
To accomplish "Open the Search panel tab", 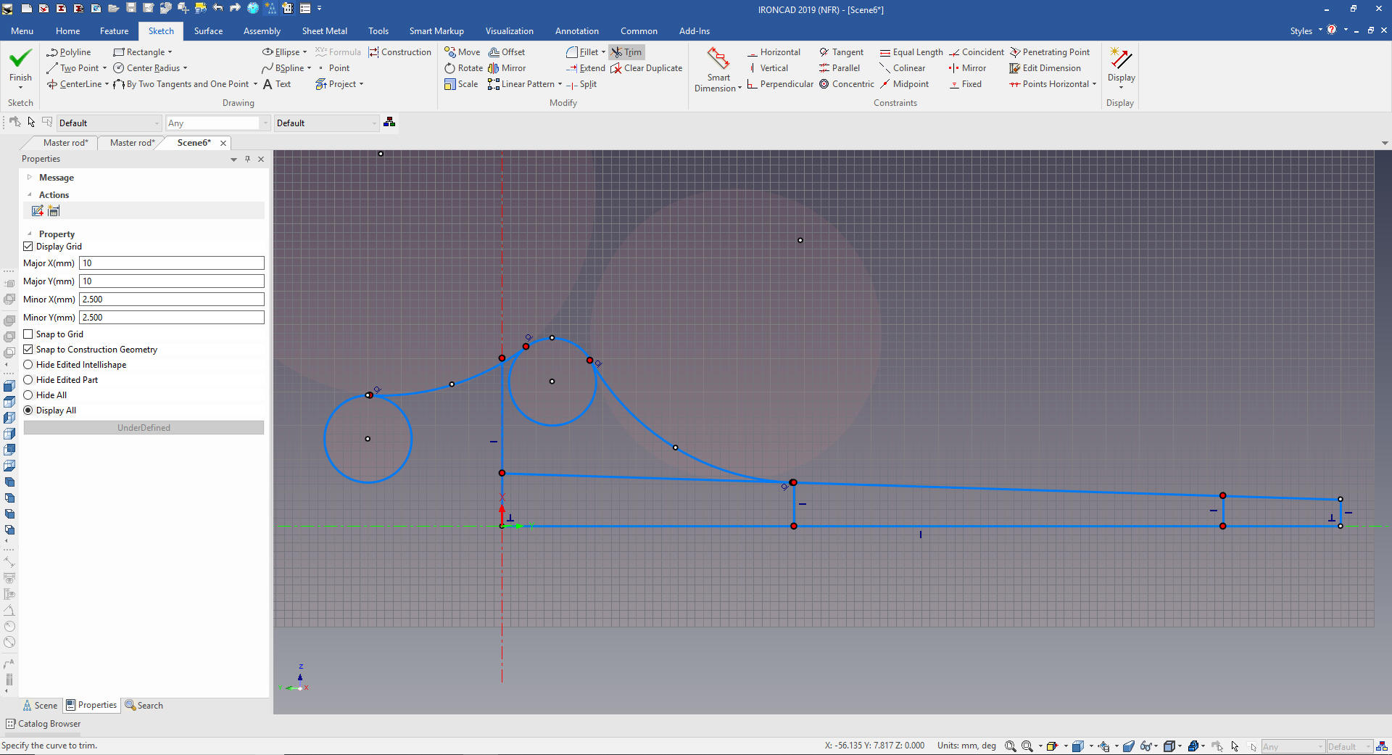I will pos(144,706).
